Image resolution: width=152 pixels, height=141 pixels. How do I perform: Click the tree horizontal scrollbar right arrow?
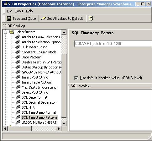click(59, 128)
